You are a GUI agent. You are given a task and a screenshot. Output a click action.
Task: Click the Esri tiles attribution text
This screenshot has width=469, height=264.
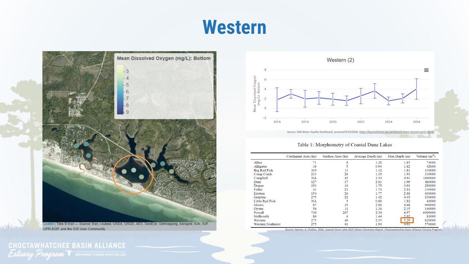tap(127, 226)
